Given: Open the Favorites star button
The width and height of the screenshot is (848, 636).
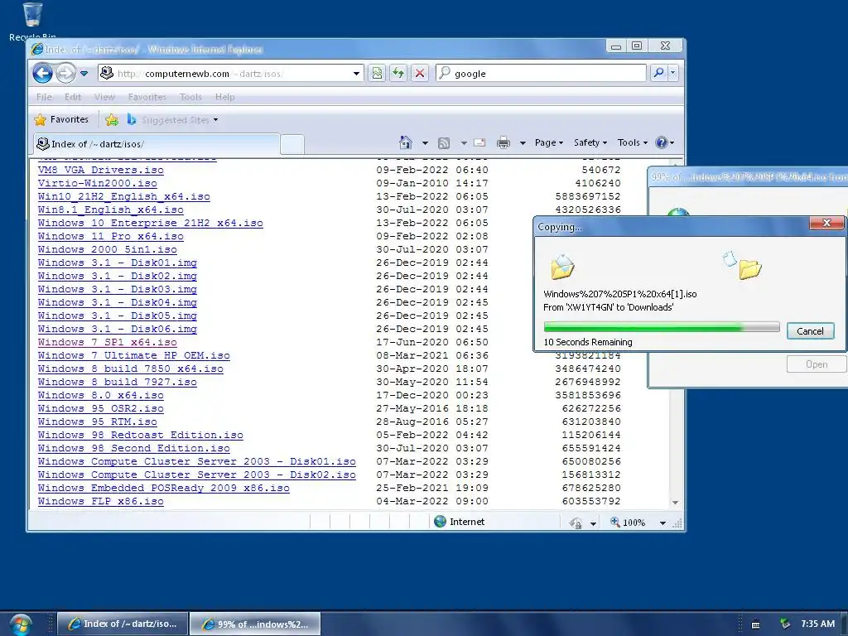Looking at the screenshot, I should [61, 119].
